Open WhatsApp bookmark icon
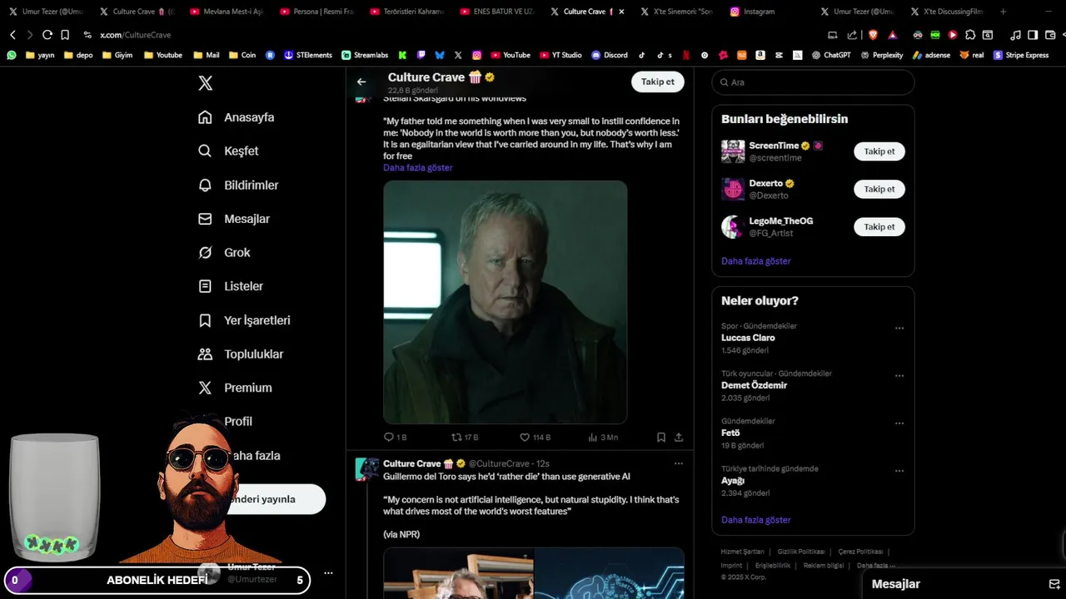 point(12,55)
